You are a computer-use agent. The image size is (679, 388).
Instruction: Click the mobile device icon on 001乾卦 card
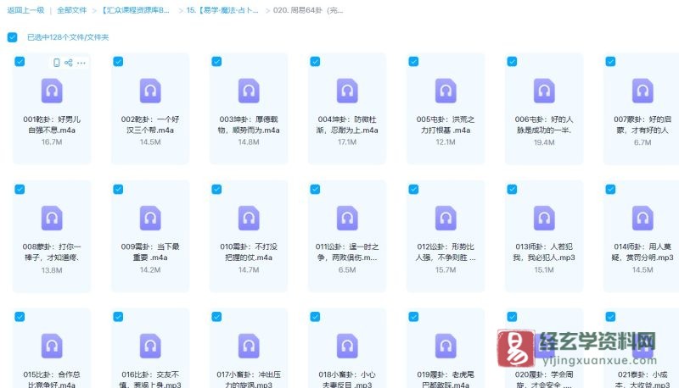(57, 63)
